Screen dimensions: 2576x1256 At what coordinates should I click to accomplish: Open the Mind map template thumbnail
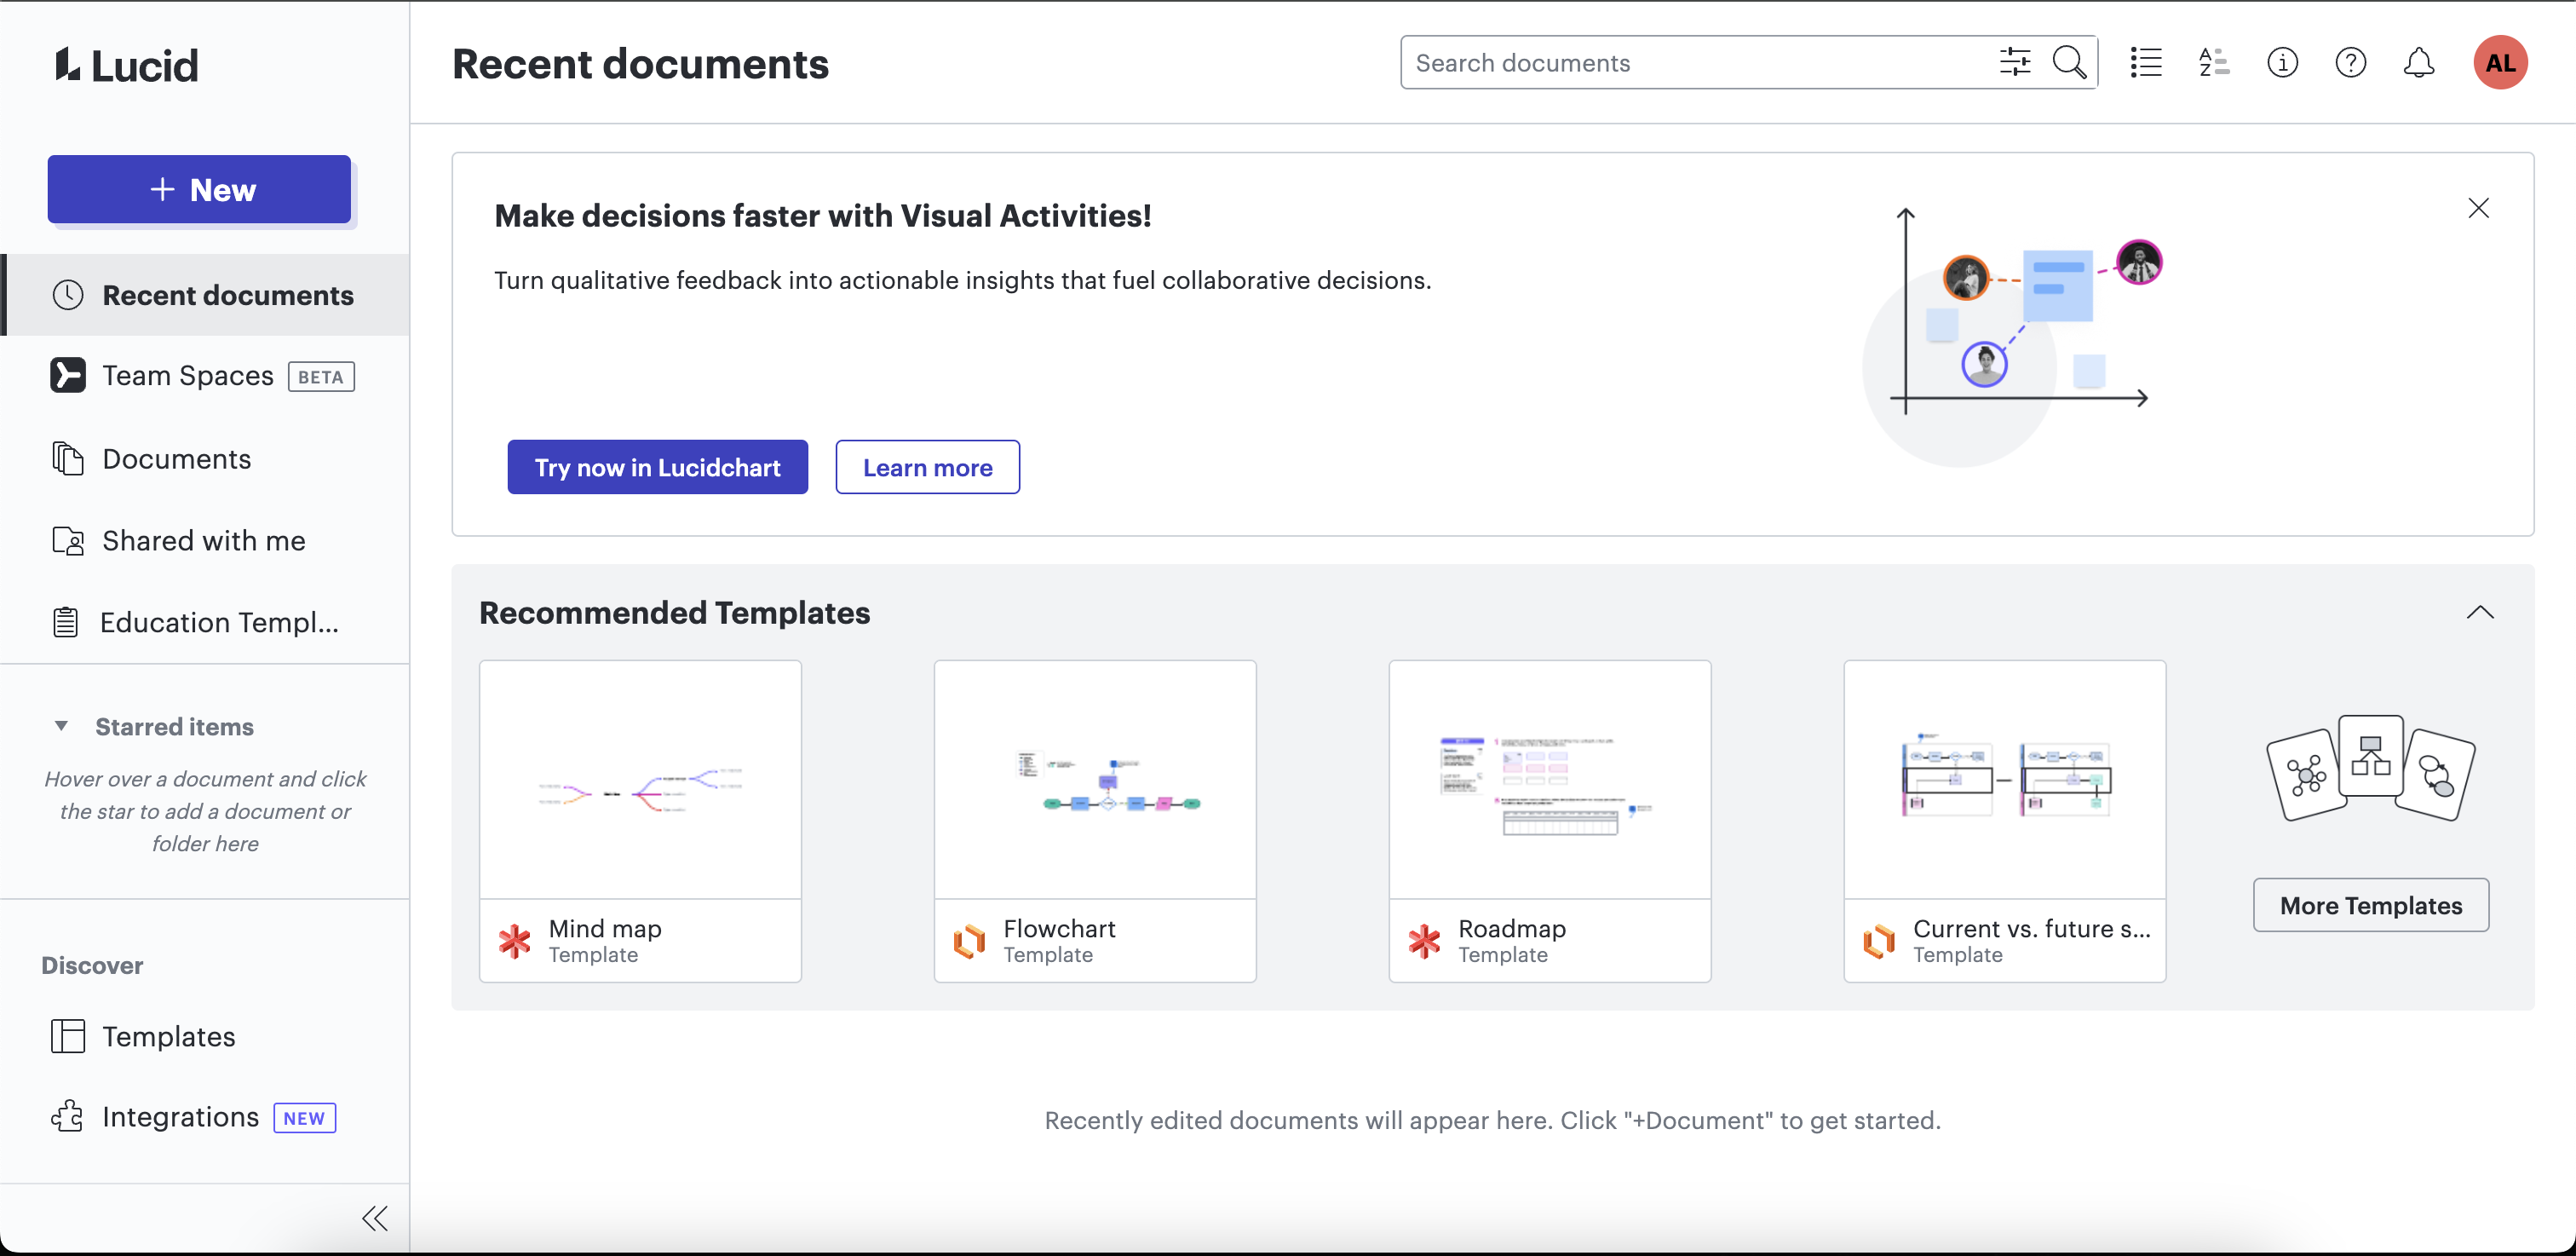(x=640, y=779)
